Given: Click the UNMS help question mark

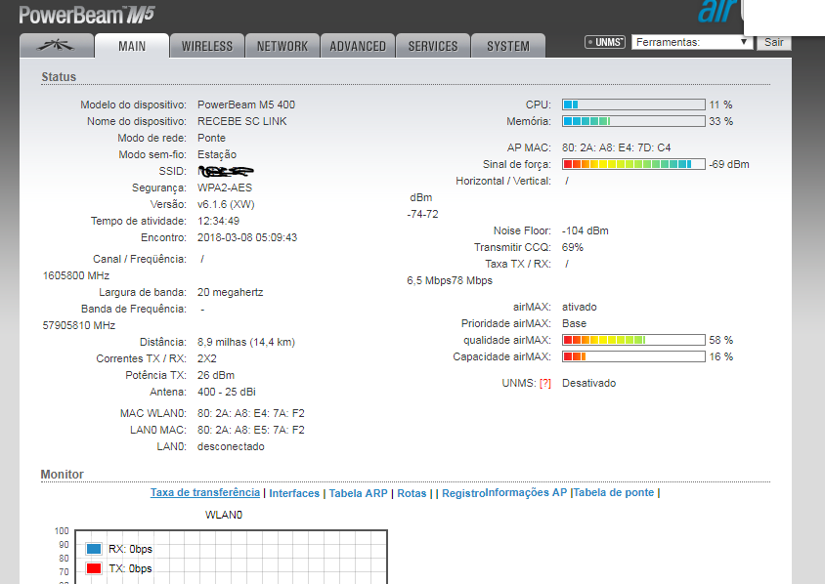Looking at the screenshot, I should (545, 383).
